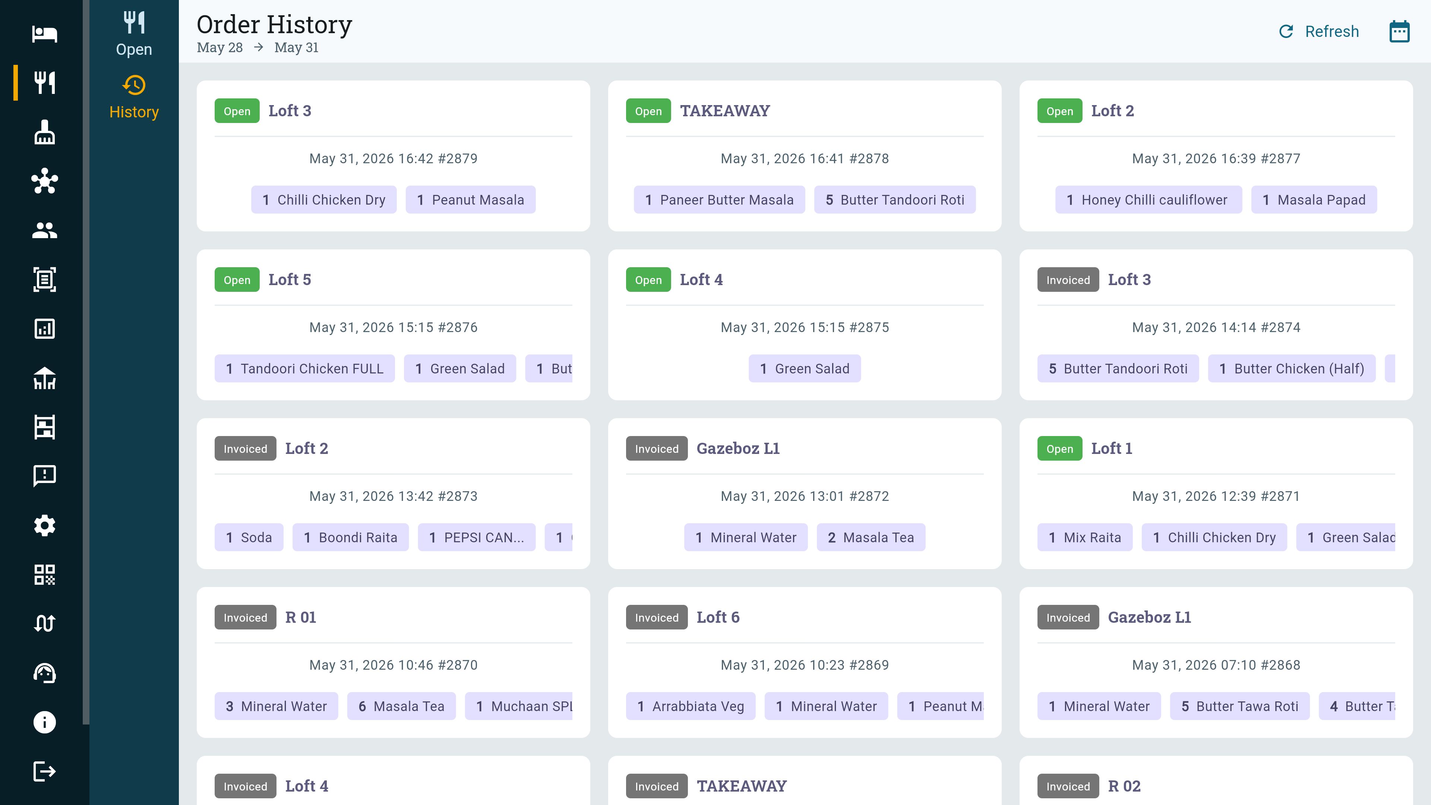
Task: Select Masala Papad item chip
Action: pos(1314,200)
